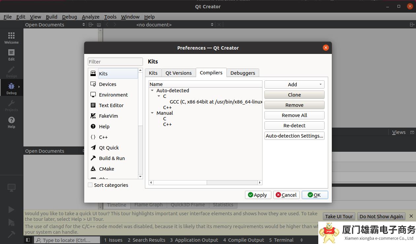Screen dimensions: 416x244
Task: Open the Analyze menu
Action: click(x=90, y=17)
